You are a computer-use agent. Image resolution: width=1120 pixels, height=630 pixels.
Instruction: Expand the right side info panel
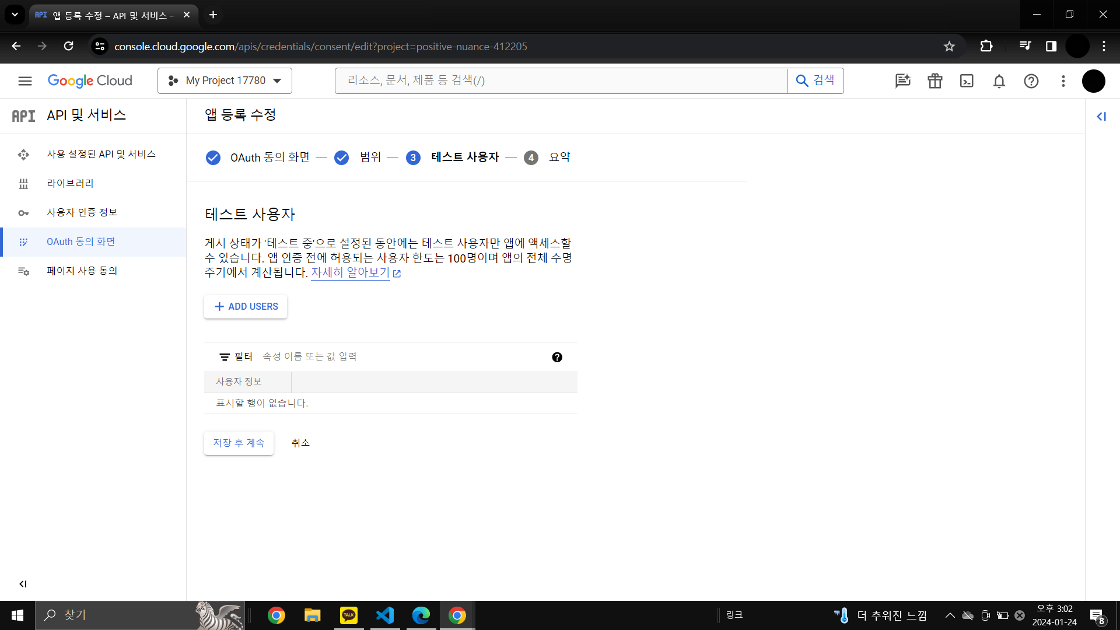click(1101, 117)
